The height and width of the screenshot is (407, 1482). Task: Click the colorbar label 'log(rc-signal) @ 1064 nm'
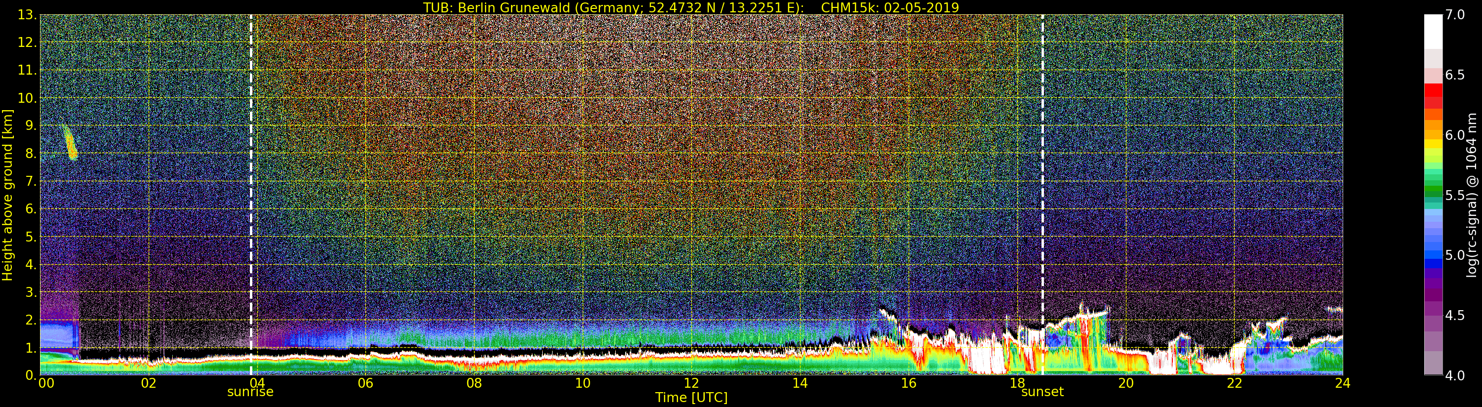coord(1472,195)
